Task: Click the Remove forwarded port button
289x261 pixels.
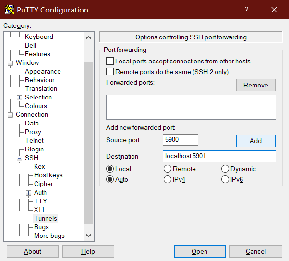Action: (x=256, y=85)
